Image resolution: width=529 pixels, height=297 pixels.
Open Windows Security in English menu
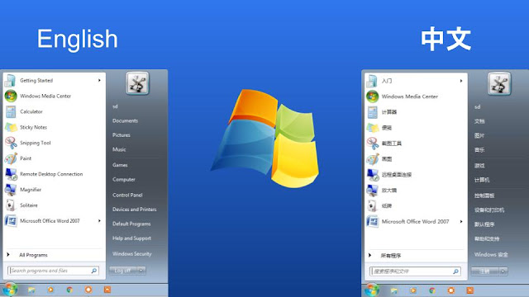point(132,254)
